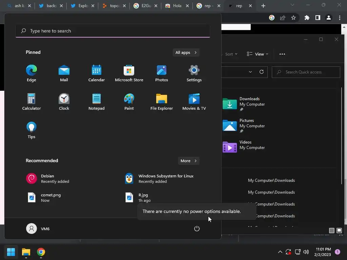The image size is (347, 260).
Task: Click the Google icon in address bar
Action: pos(272,18)
